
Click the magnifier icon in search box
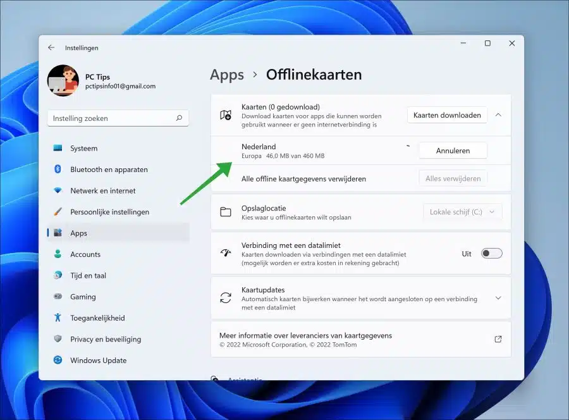coord(180,118)
